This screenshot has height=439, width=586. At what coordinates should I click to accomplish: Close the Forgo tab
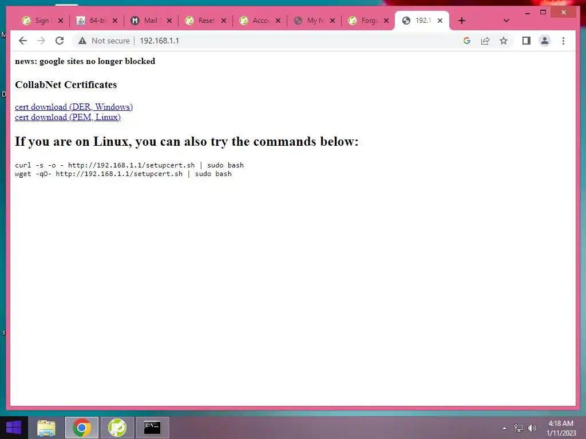[x=386, y=21]
